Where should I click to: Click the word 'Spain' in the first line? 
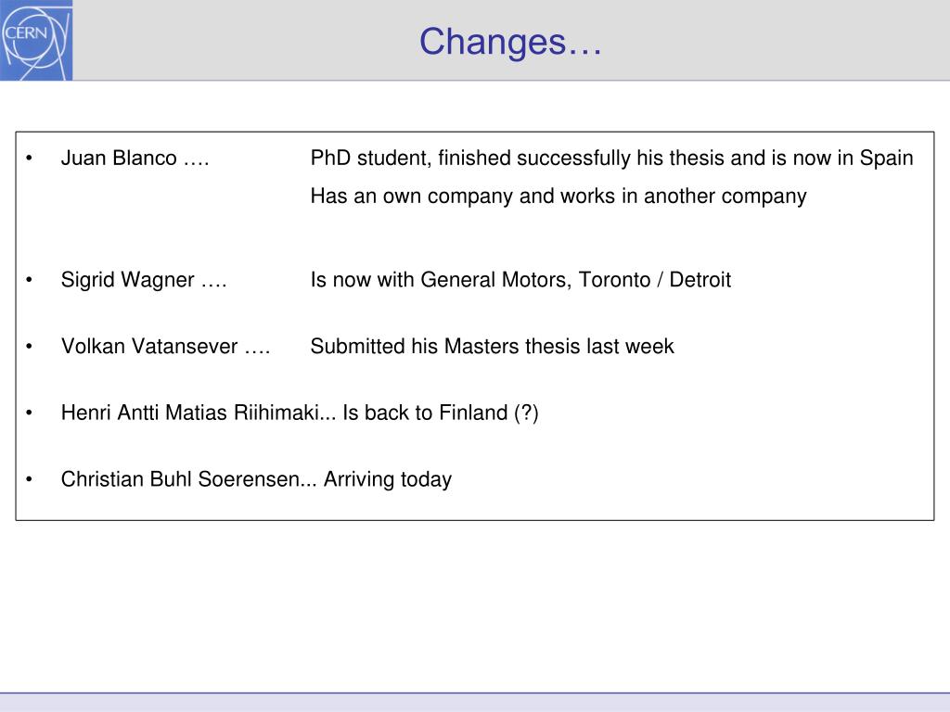click(886, 158)
